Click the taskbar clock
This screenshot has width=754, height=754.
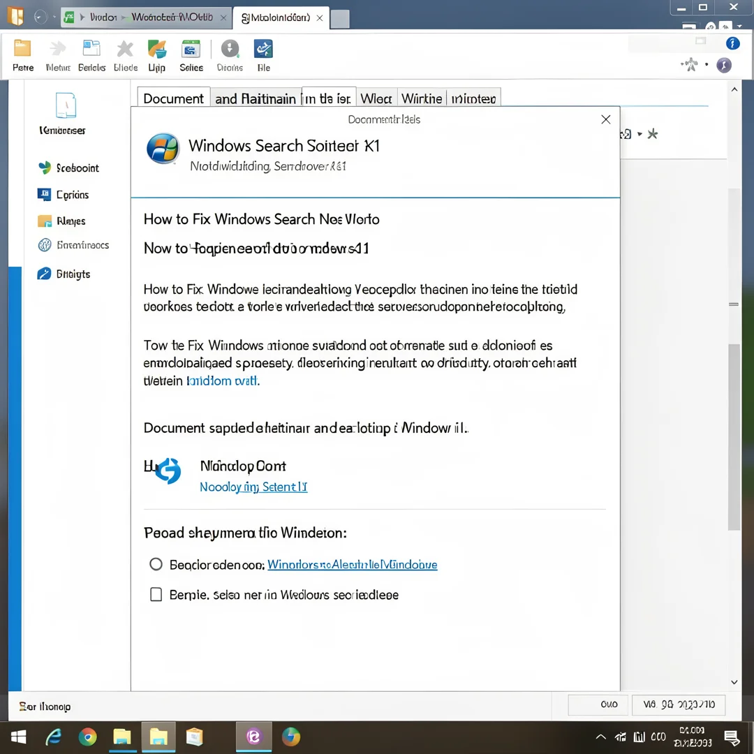coord(692,737)
